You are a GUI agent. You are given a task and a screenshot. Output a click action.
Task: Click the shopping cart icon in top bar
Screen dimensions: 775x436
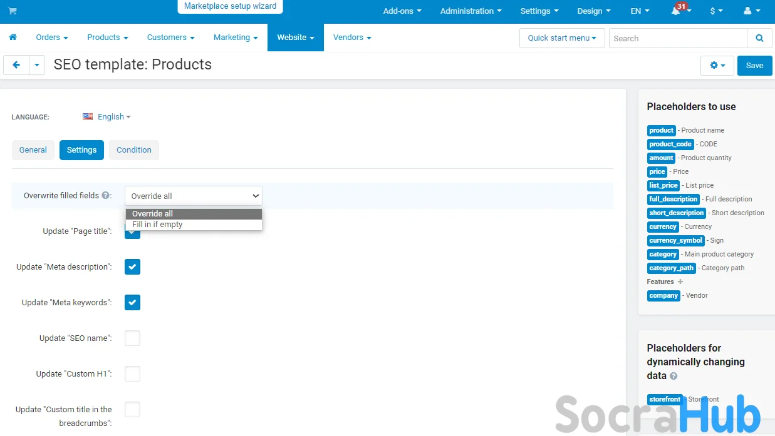[x=13, y=11]
